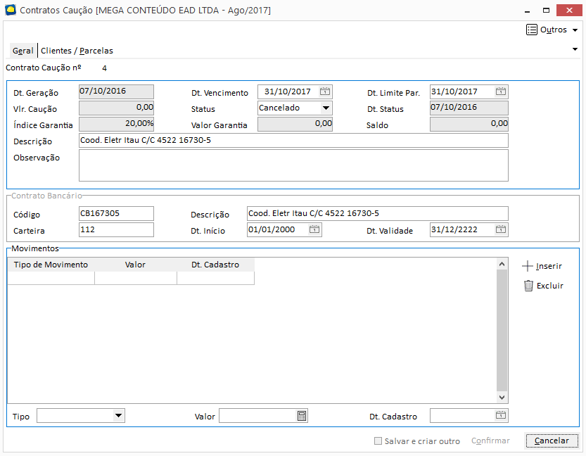Expand the Tipo dropdown
Screen dimensions: 586x456
(118, 415)
